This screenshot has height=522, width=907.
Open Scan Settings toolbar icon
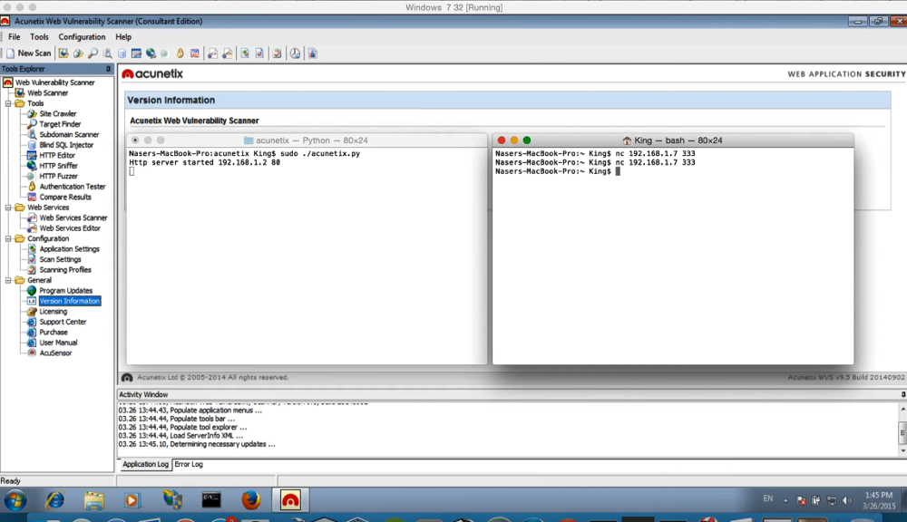tap(259, 53)
